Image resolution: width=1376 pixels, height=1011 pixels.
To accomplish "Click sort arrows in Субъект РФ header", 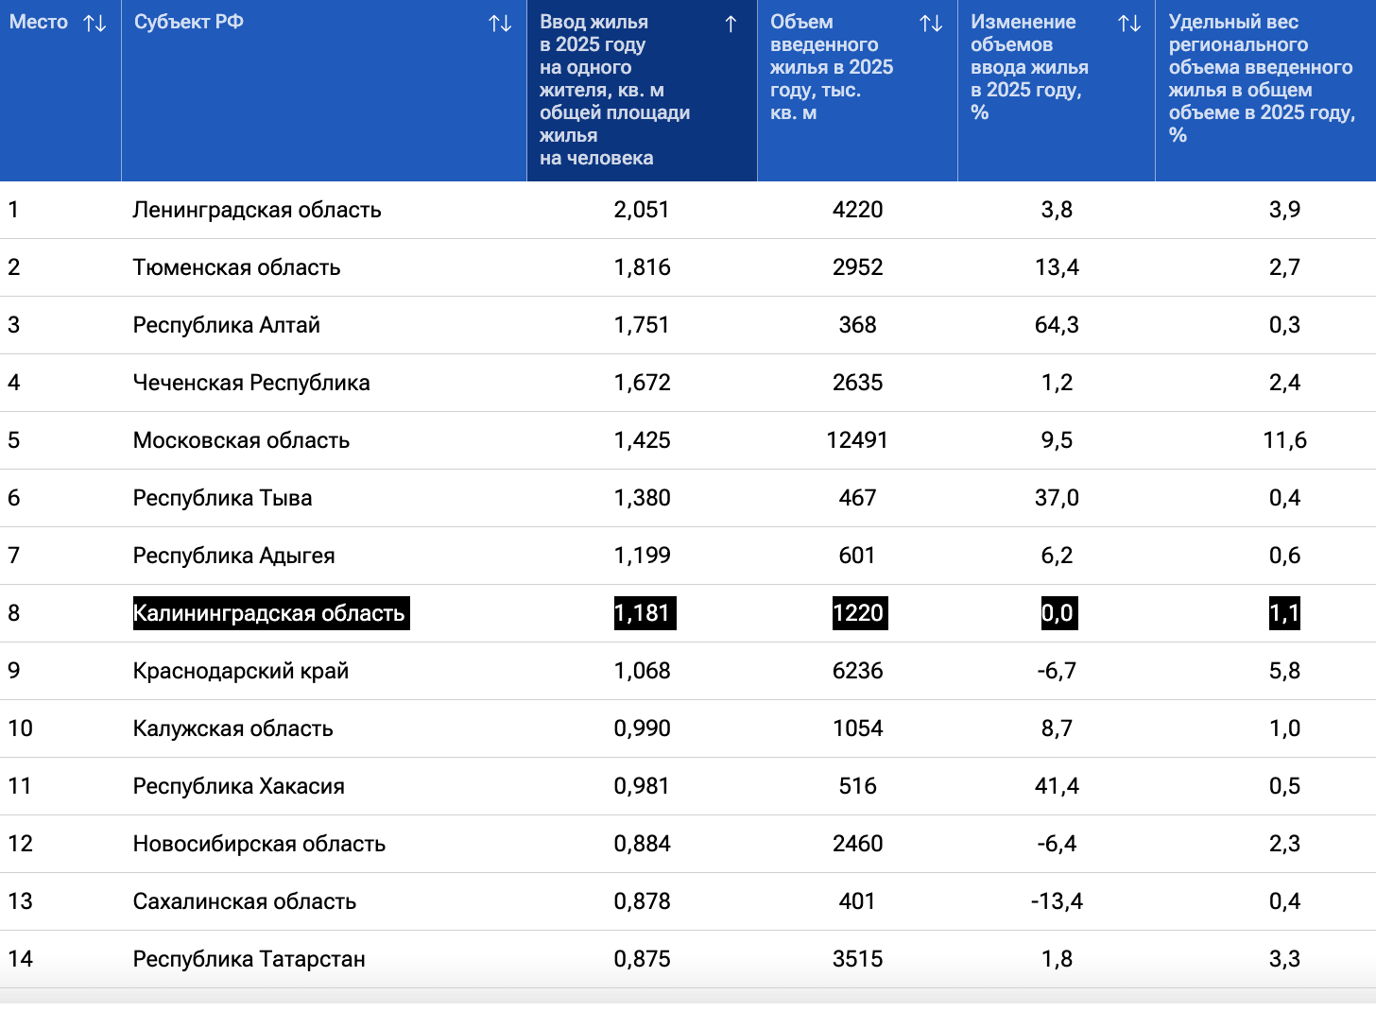I will [500, 24].
